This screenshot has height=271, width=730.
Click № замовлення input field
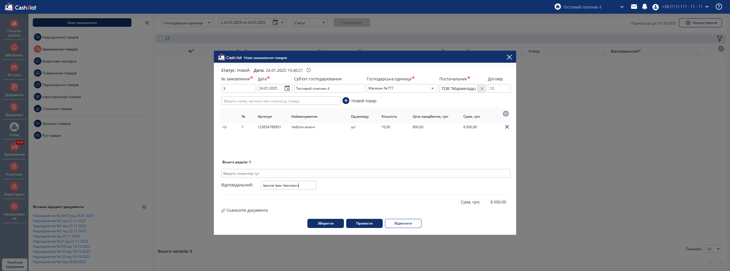pyautogui.click(x=239, y=88)
